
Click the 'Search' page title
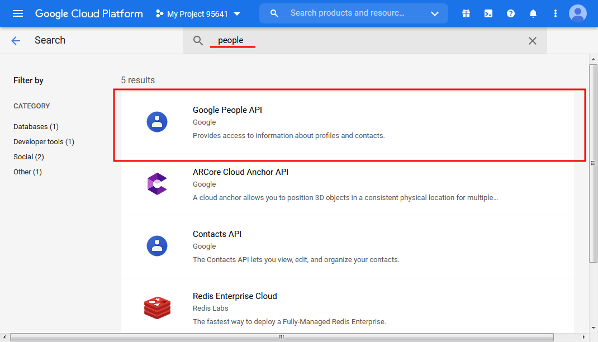tap(50, 40)
